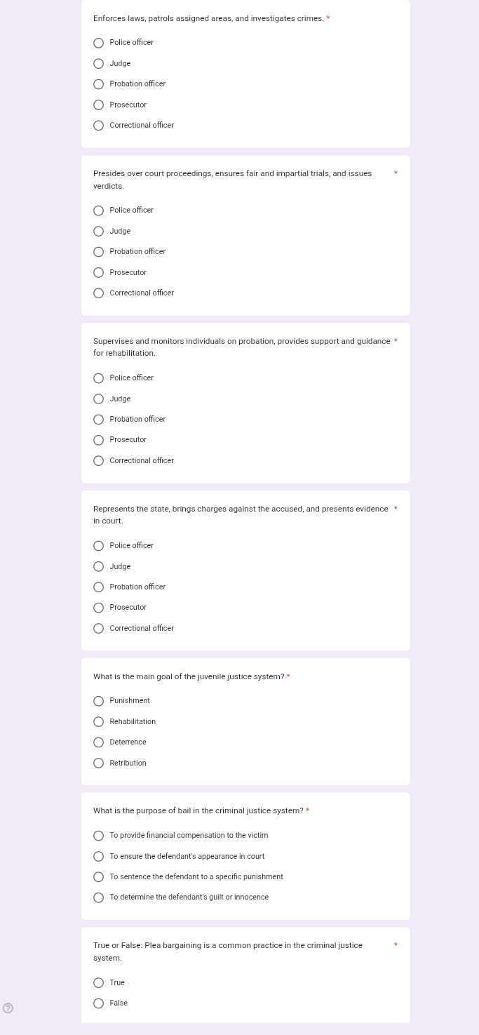This screenshot has height=1035, width=479.
Task: Select Rehabilitation as juvenile justice main goal
Action: click(x=99, y=722)
